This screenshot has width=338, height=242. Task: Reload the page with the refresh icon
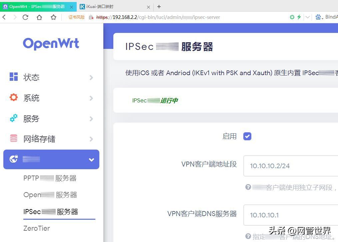(25, 17)
